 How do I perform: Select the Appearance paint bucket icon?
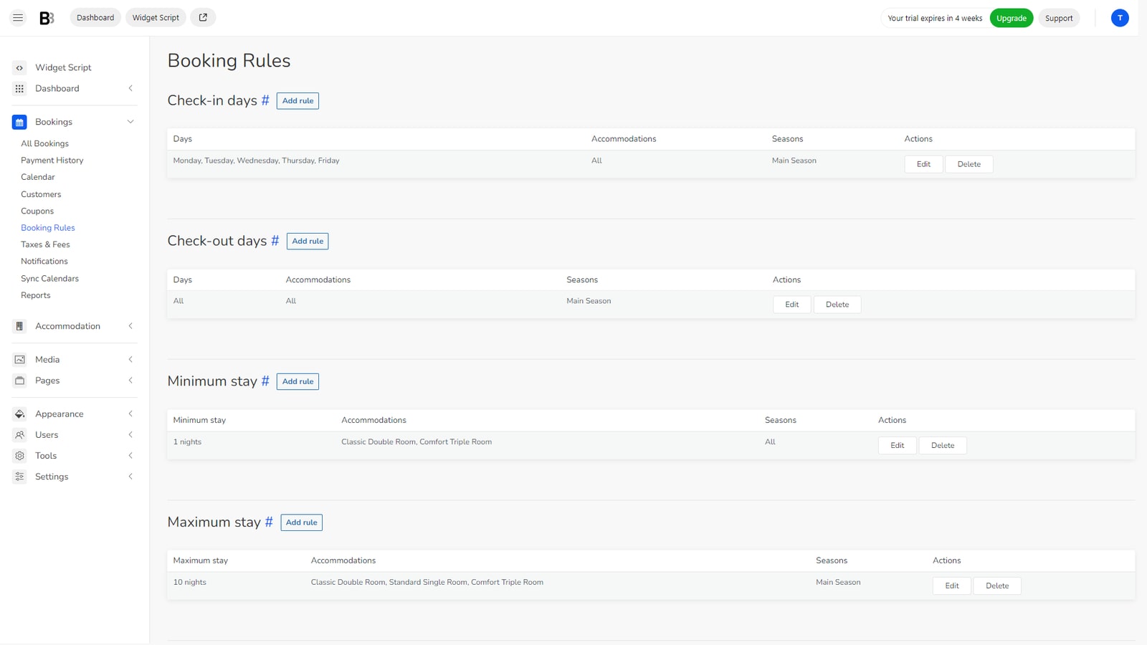click(x=19, y=414)
